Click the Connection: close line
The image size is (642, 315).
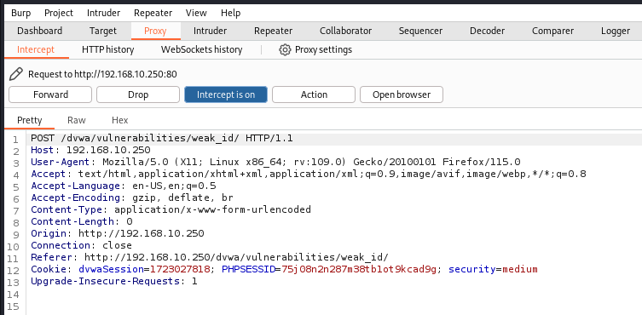click(82, 245)
